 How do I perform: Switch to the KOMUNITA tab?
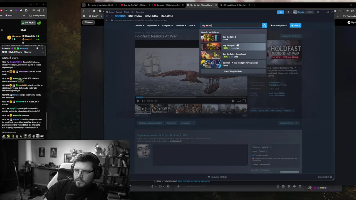[x=151, y=16]
